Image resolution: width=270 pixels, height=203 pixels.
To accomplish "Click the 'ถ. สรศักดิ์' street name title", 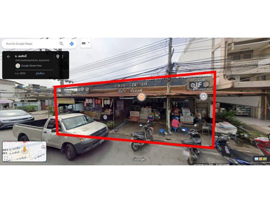I will [x=21, y=56].
